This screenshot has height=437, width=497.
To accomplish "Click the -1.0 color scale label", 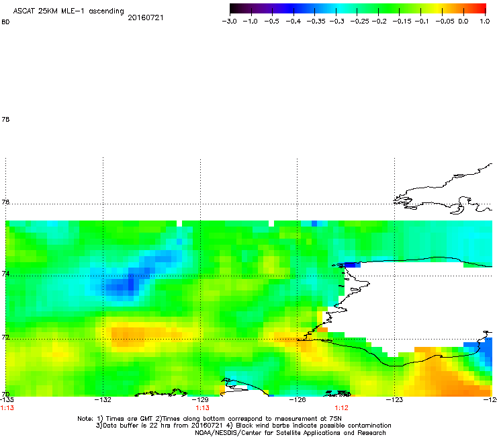I will [x=250, y=22].
